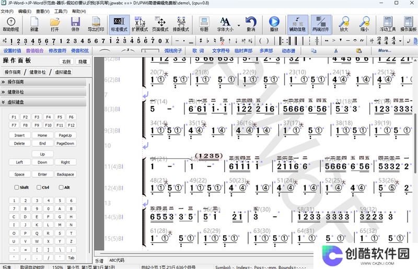Viewport: 418px width, 269px height.
Task: Insert parentheses symbol from note toolbar
Action: [x=264, y=41]
